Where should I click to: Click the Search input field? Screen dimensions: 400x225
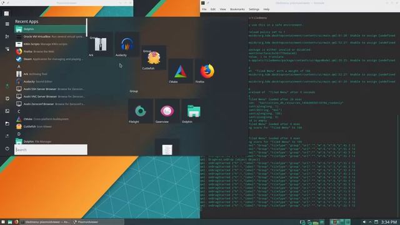(51, 150)
